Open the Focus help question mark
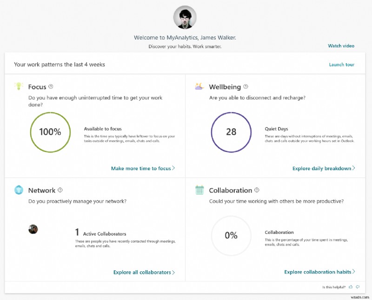372x300 pixels. (51, 87)
